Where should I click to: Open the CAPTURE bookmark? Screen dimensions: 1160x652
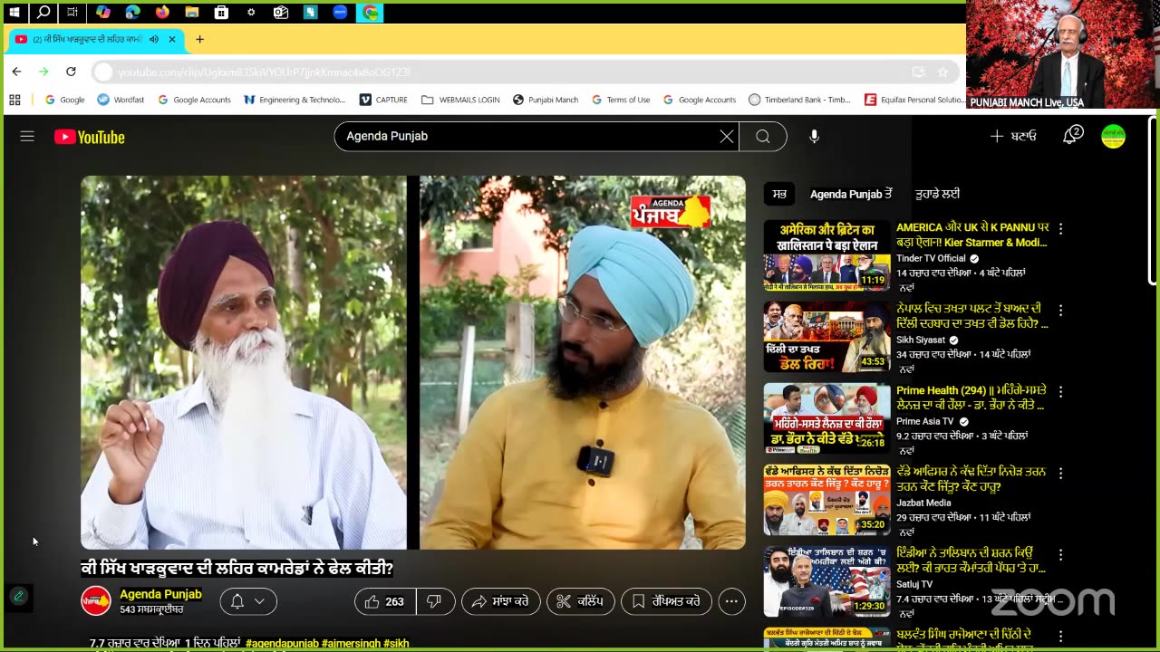point(383,100)
